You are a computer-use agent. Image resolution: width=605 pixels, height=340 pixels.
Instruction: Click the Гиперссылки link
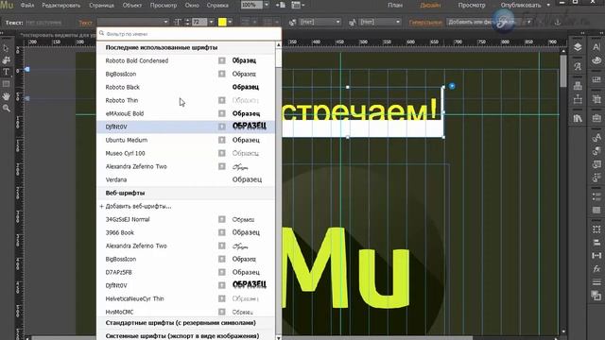tap(425, 23)
